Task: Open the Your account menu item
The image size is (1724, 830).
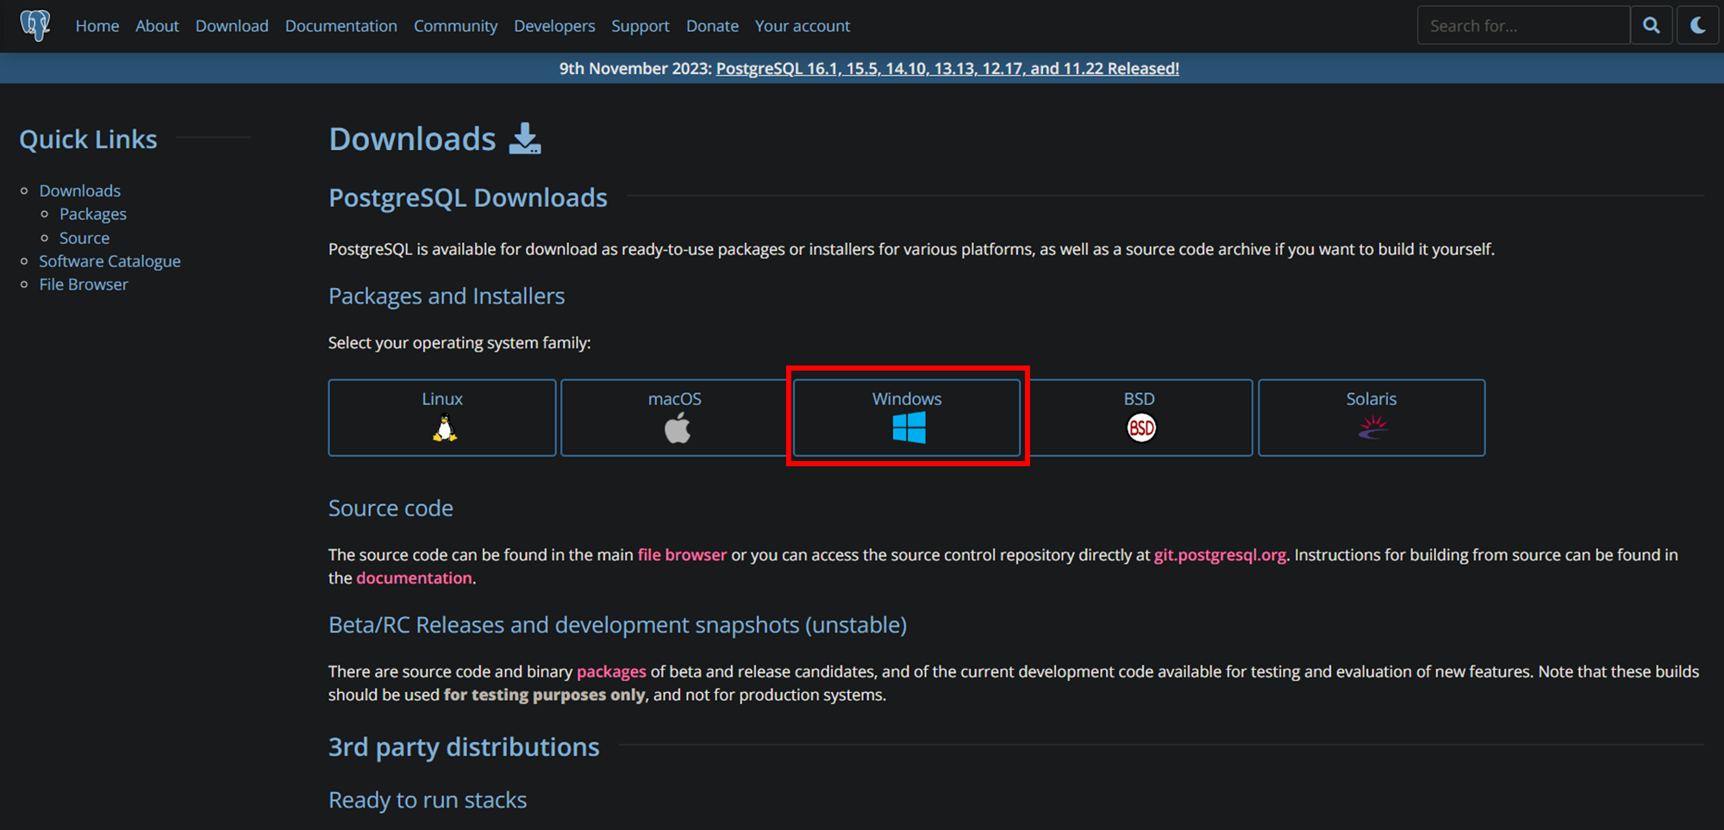Action: 803,26
